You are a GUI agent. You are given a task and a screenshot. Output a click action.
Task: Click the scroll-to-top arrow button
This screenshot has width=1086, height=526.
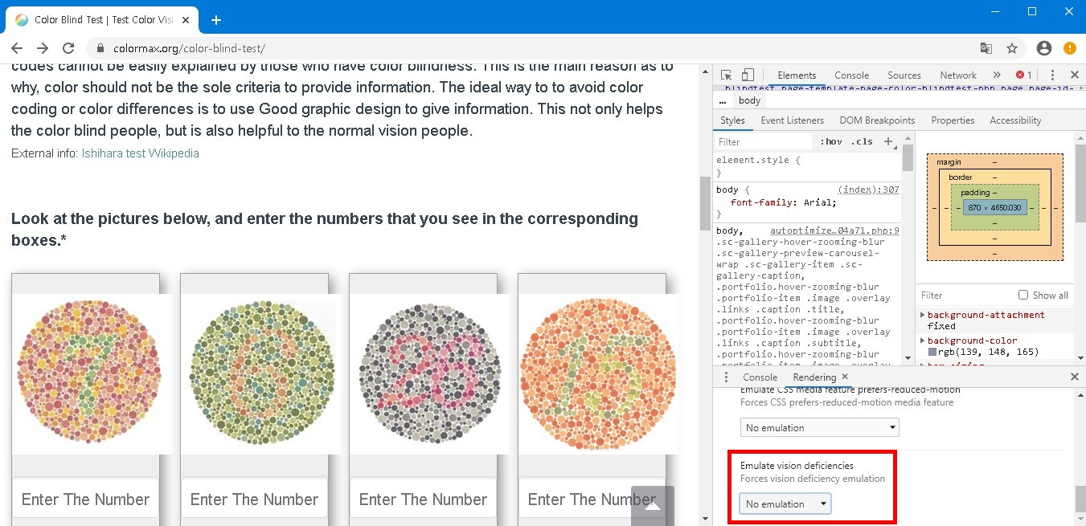[653, 506]
